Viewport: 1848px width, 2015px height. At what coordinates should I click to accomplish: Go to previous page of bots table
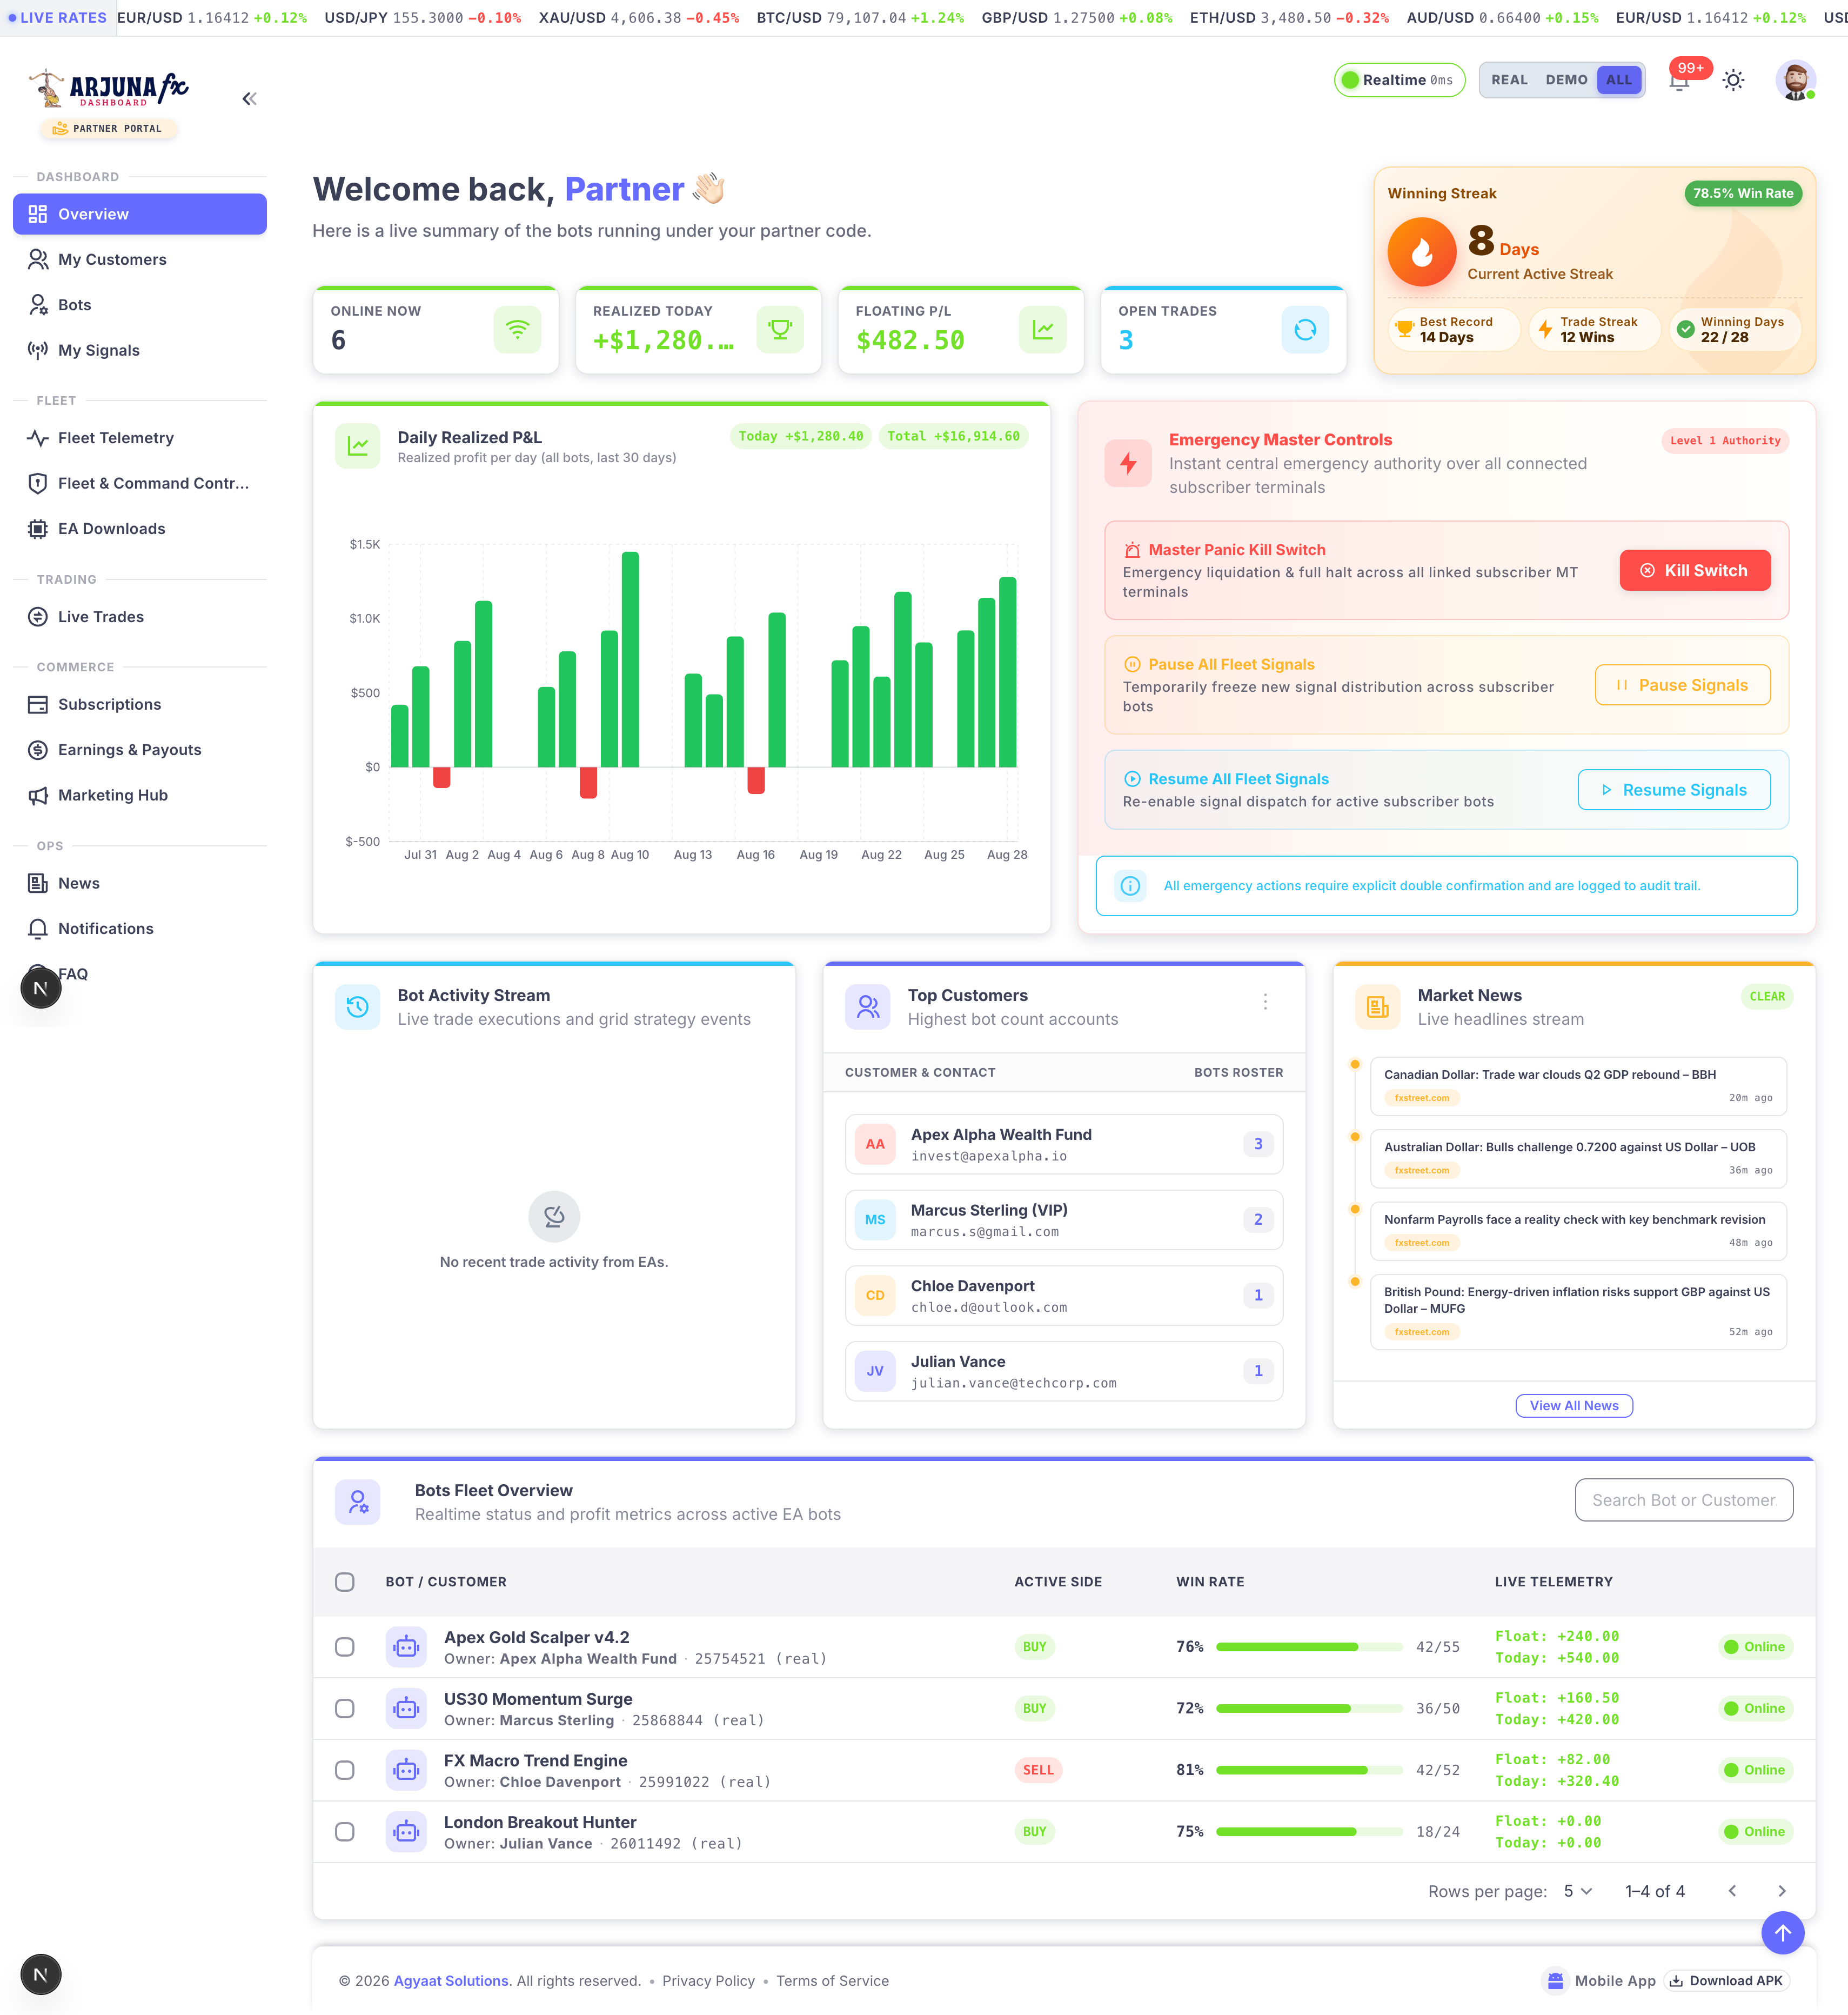[1732, 1891]
